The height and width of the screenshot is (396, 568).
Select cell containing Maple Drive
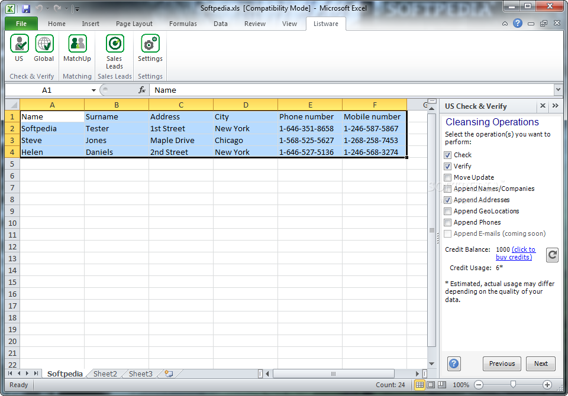coord(181,141)
